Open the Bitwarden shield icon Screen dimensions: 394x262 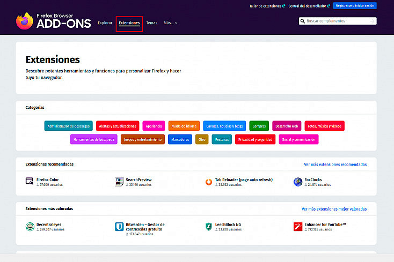point(119,227)
